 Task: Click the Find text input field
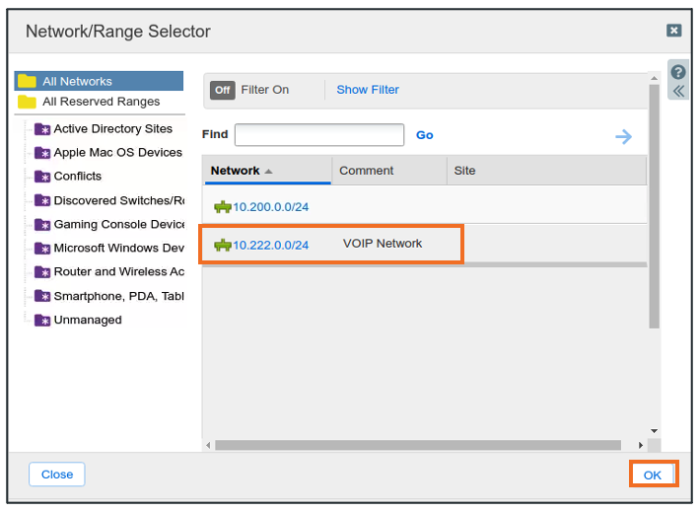(x=319, y=135)
